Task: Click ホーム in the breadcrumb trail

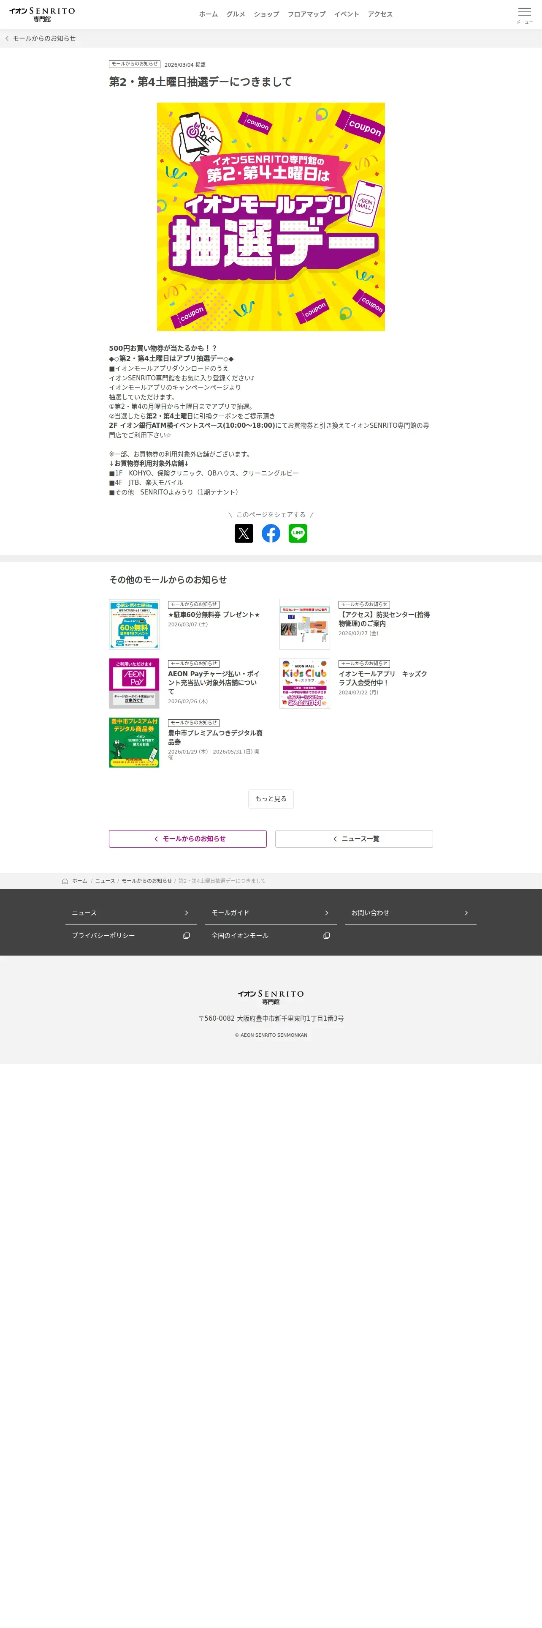Action: pos(79,881)
